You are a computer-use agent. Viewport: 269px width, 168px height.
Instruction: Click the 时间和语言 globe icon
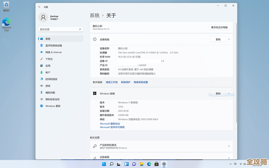(41, 79)
